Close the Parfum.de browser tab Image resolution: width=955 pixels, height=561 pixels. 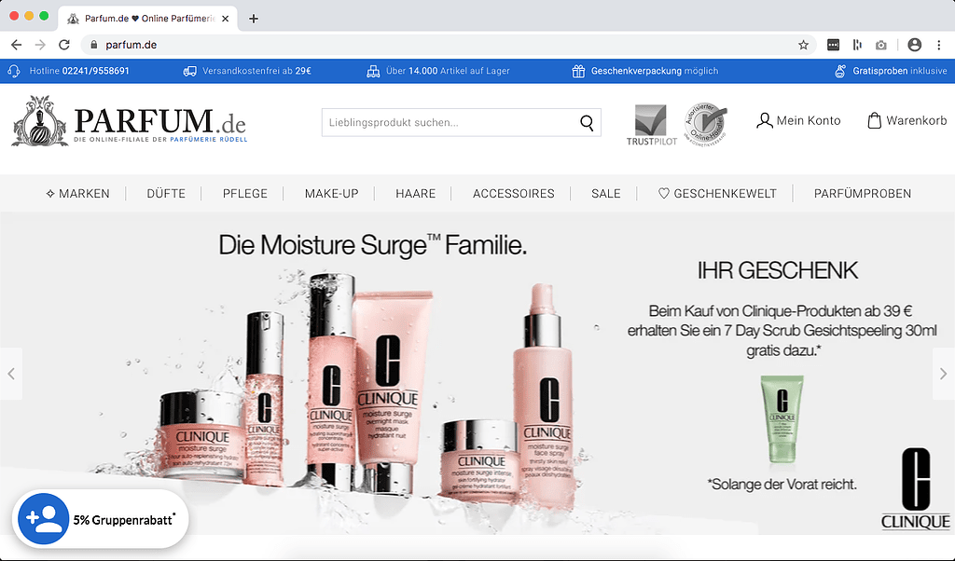226,19
